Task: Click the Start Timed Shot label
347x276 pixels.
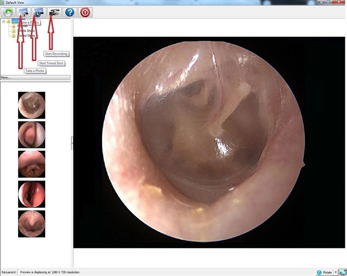Action: point(51,63)
